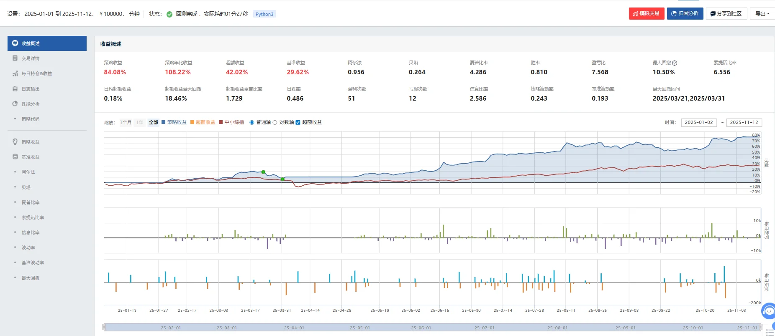The image size is (775, 336).
Task: Click the 日均超额收益 value 0.18%
Action: 113,99
